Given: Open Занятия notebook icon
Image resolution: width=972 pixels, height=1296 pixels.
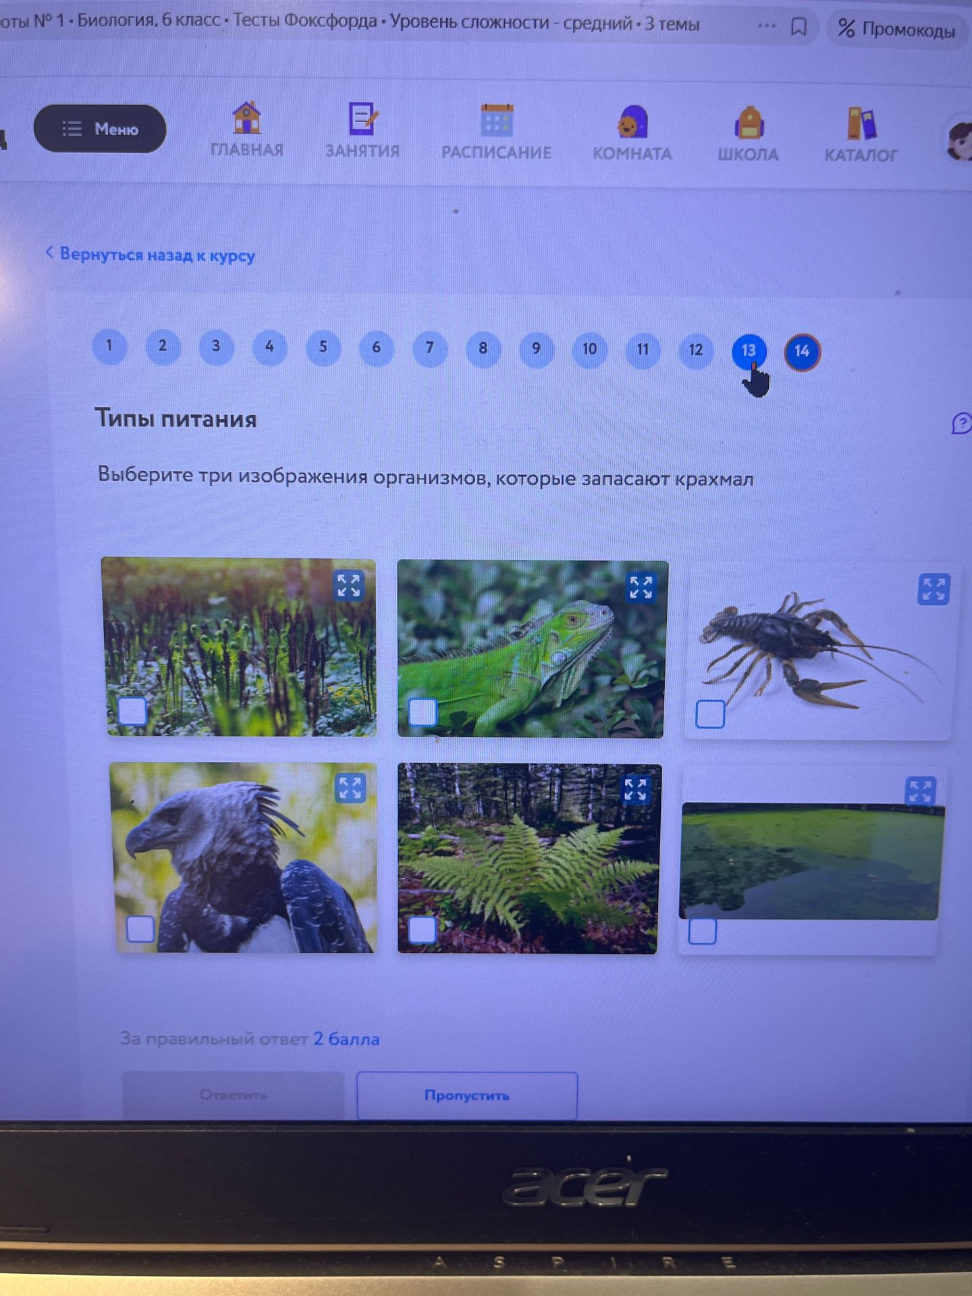Looking at the screenshot, I should 362,118.
